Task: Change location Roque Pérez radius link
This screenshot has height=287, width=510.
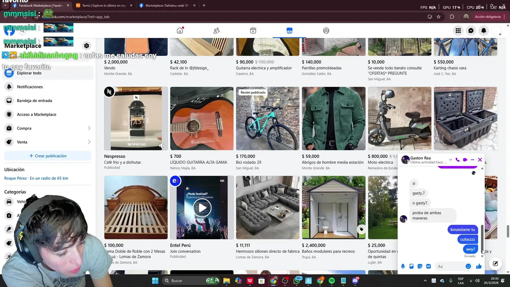Action: [x=36, y=178]
